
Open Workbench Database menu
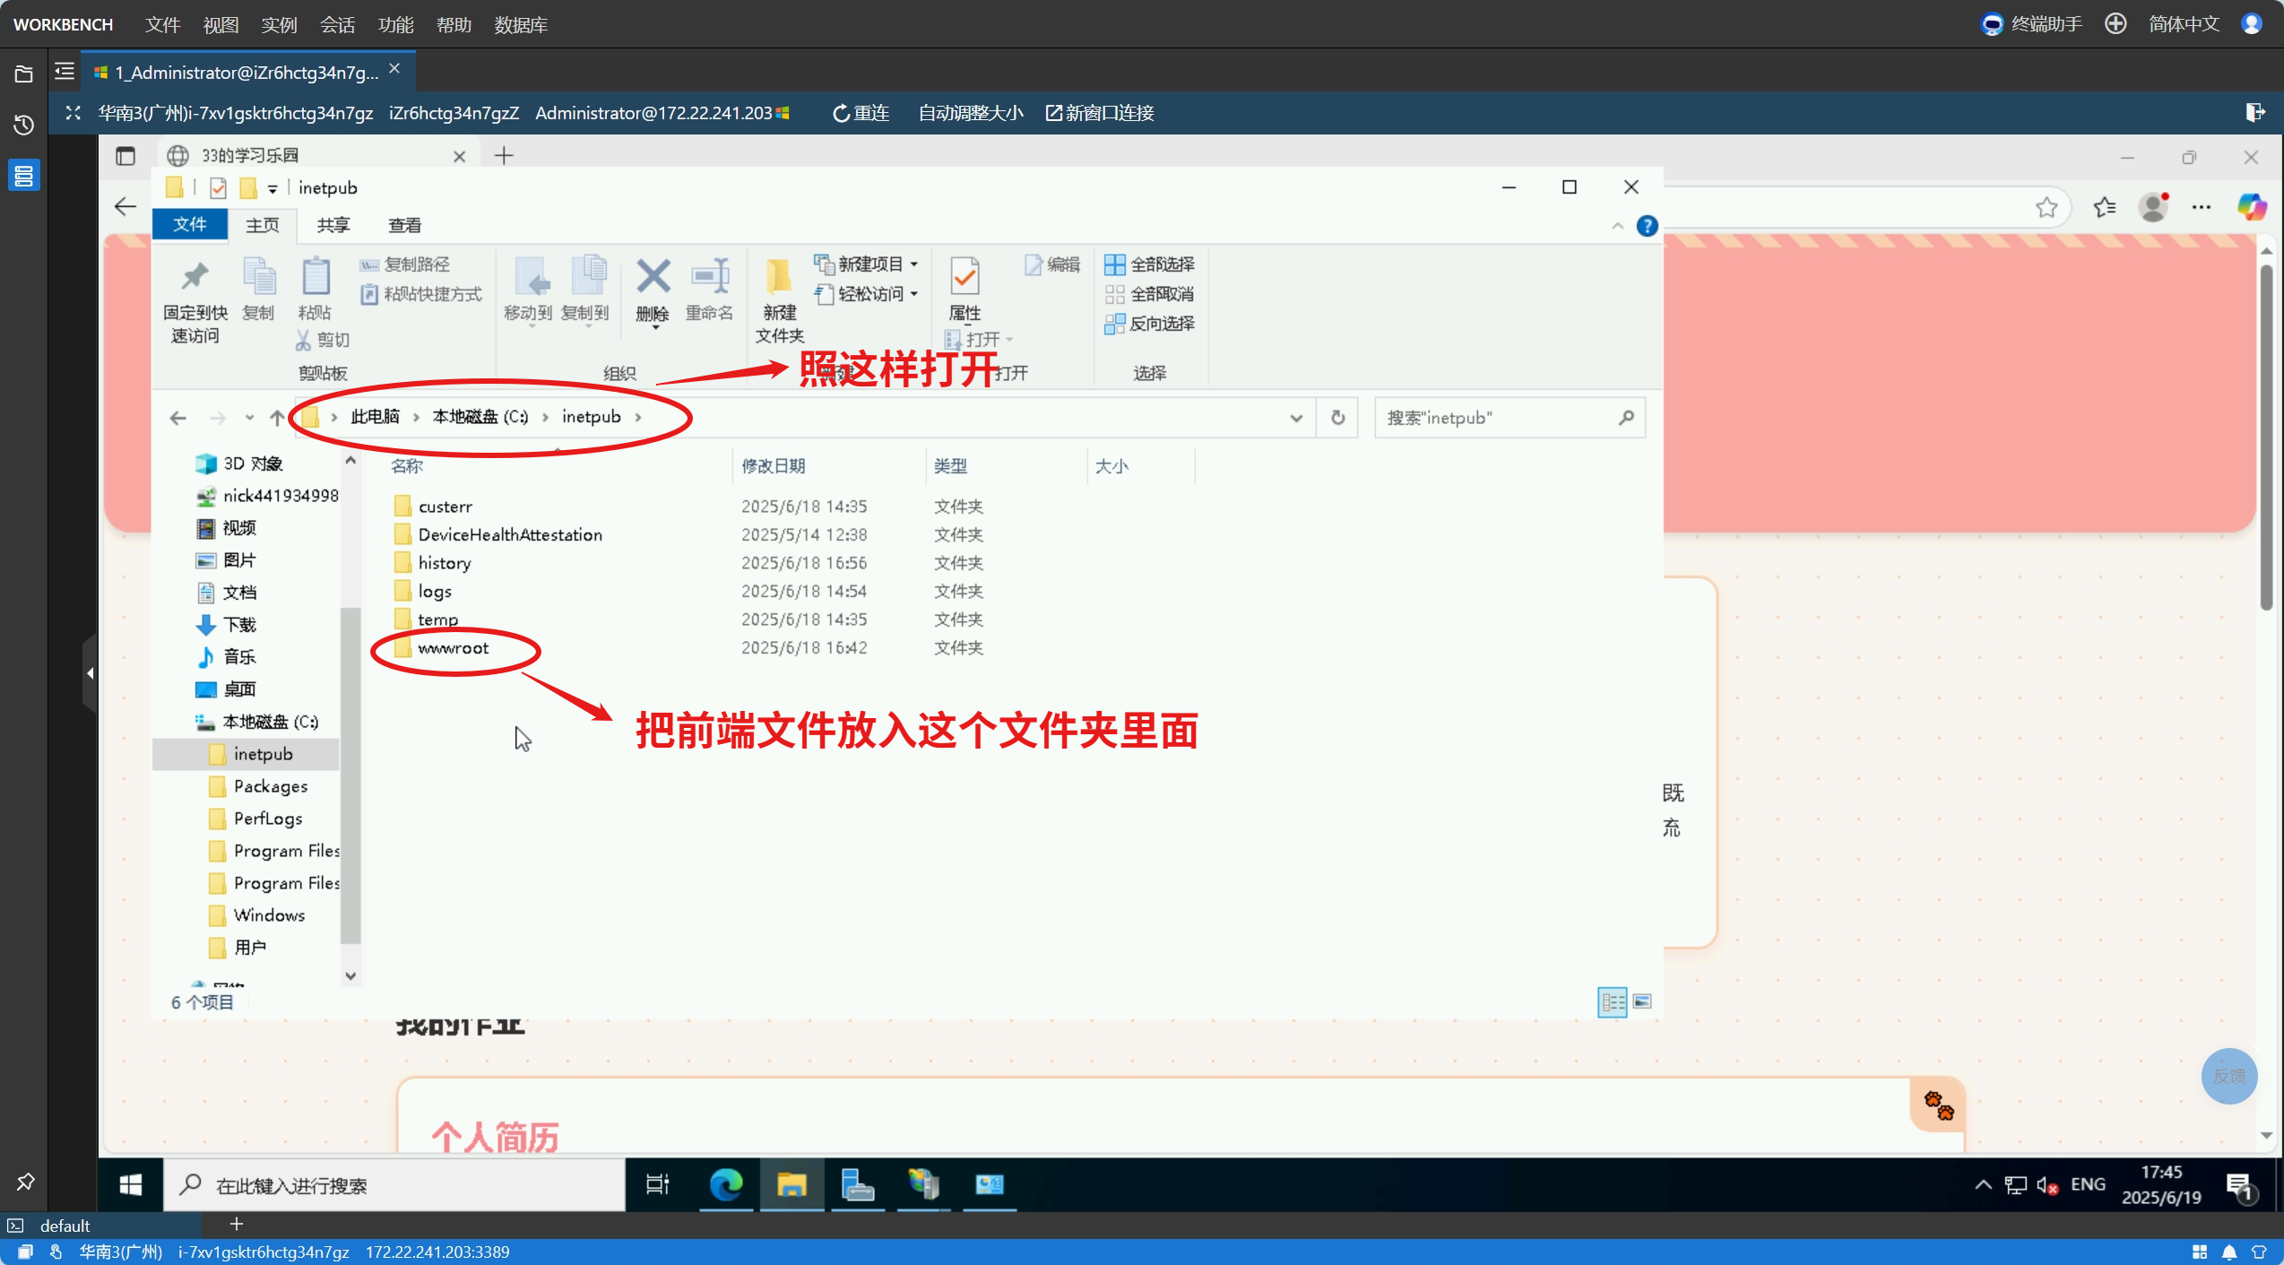pyautogui.click(x=521, y=24)
